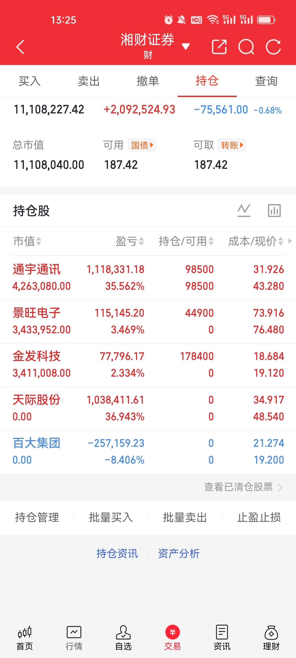Open 理财 wealth icon in bottom bar

tap(271, 638)
